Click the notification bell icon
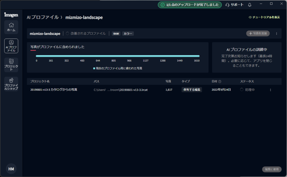 coord(250,5)
